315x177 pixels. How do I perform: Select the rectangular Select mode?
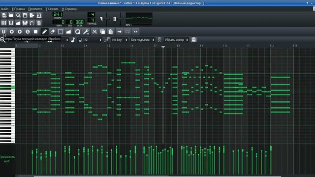pos(61,31)
